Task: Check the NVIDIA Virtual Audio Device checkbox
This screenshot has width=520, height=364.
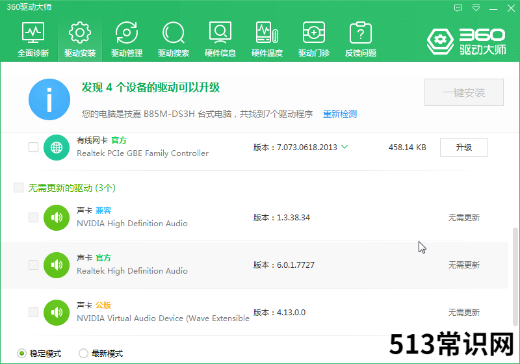Action: coord(34,312)
